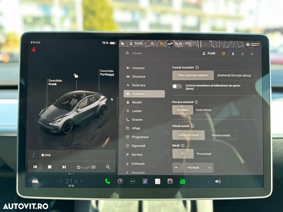283x212 pixels.
Task: Show info for Parcare asistată
Action: 196,102
